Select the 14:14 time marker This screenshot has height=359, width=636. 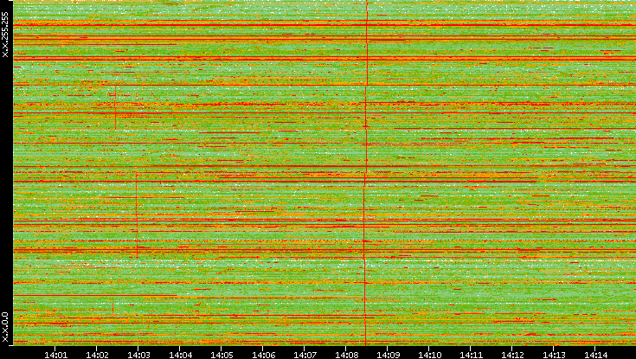coord(596,354)
